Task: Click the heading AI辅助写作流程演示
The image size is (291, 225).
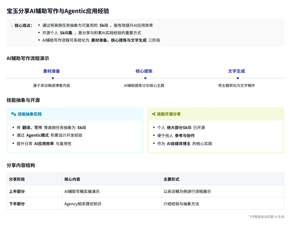Action: click(28, 59)
